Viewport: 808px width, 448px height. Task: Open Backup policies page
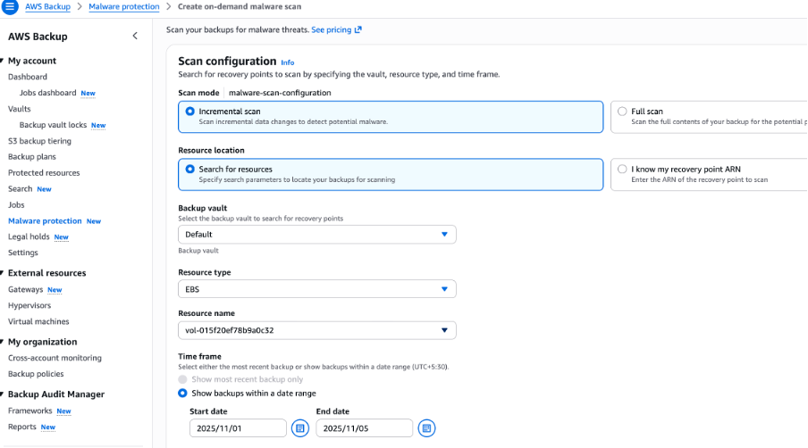tap(36, 374)
